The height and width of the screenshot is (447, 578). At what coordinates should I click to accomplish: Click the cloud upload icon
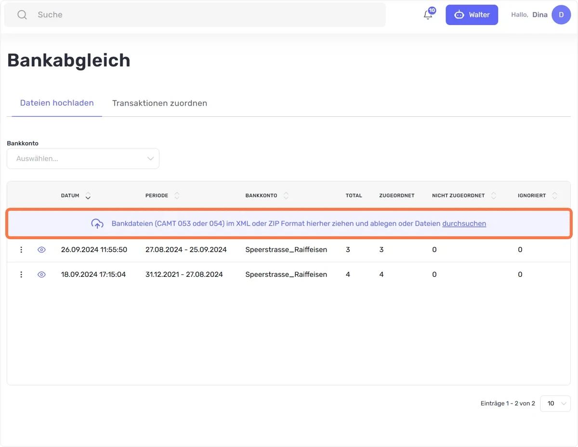97,224
